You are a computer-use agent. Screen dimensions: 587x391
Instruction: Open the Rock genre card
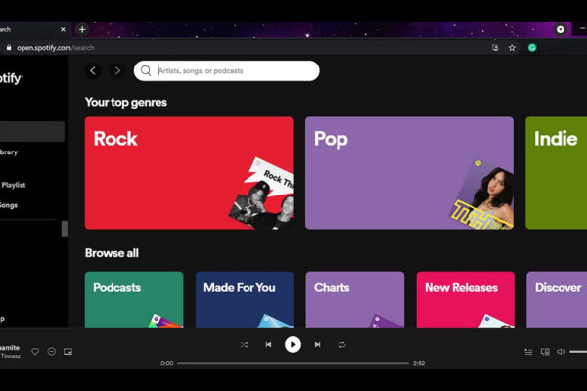coord(189,173)
